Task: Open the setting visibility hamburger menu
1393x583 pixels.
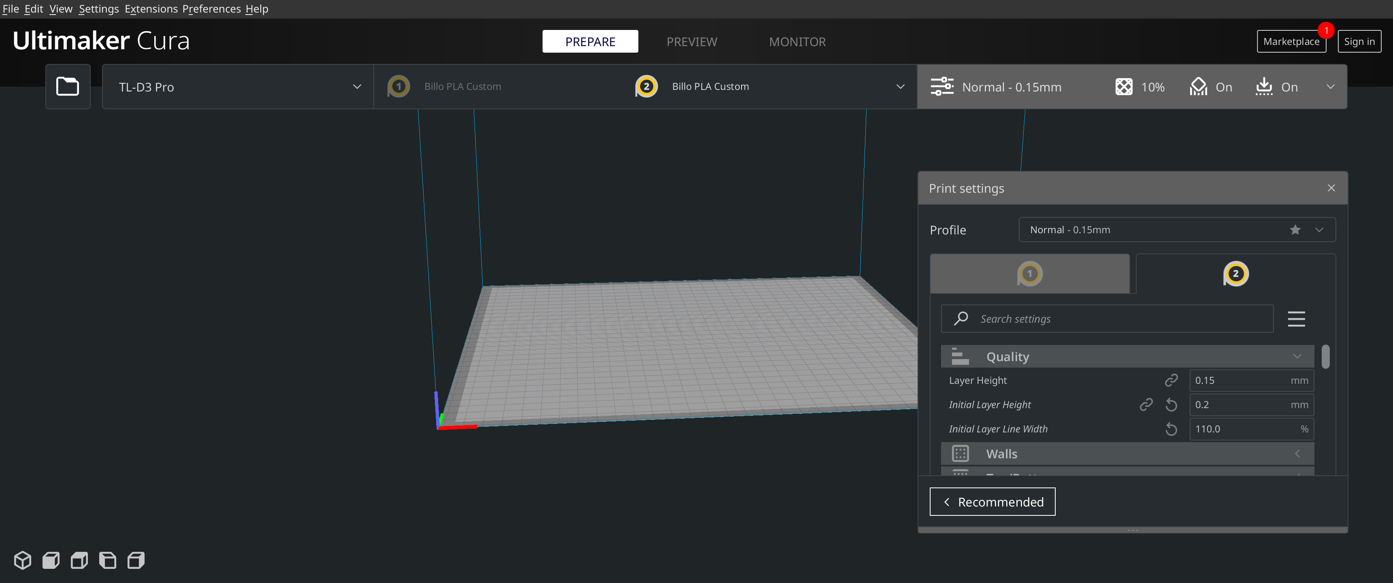Action: (1296, 319)
